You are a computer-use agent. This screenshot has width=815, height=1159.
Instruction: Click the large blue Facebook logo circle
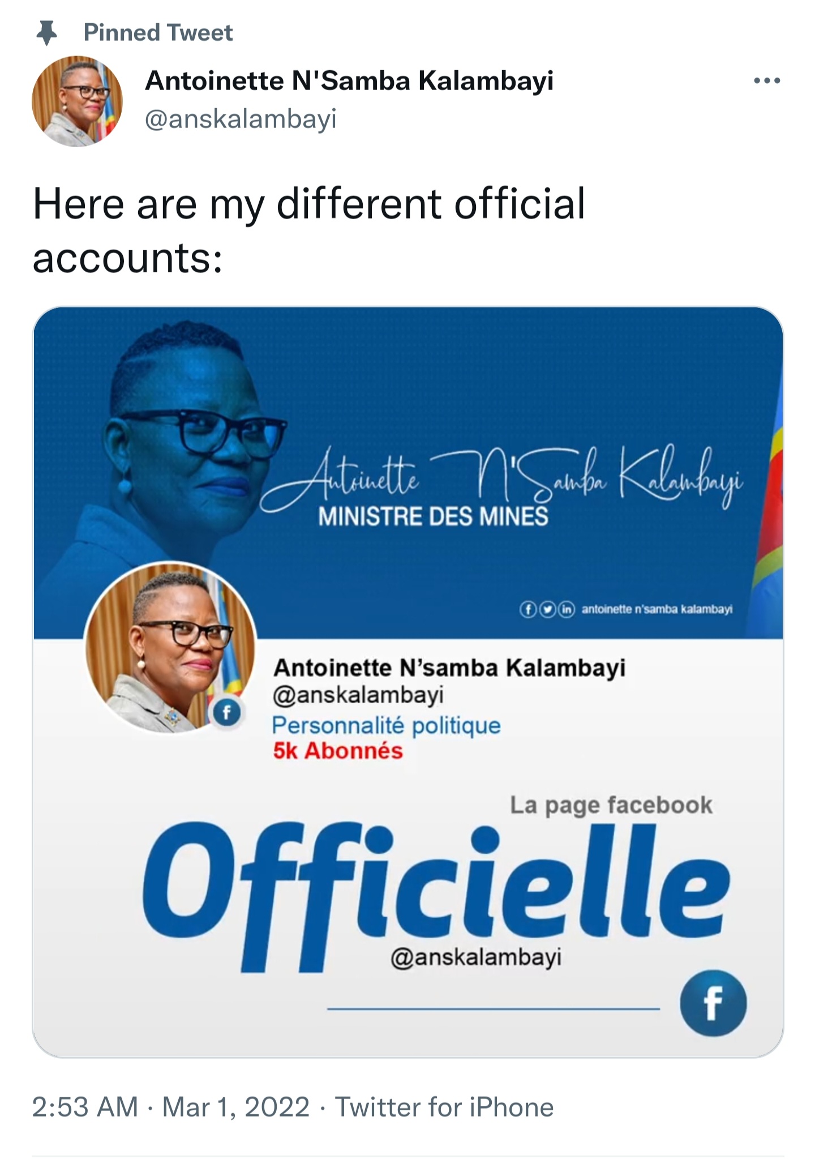713,1003
